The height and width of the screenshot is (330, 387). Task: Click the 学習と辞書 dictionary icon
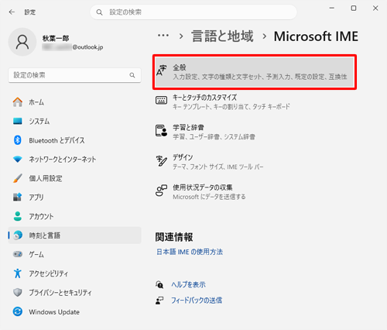click(162, 130)
